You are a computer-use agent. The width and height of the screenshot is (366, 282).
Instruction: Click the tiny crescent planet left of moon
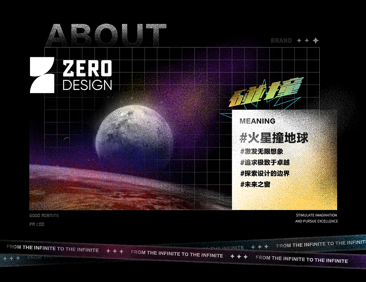(67, 139)
